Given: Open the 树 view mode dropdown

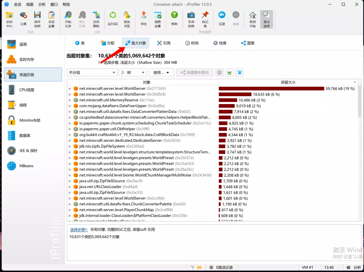Looking at the screenshot, I should point(133,72).
